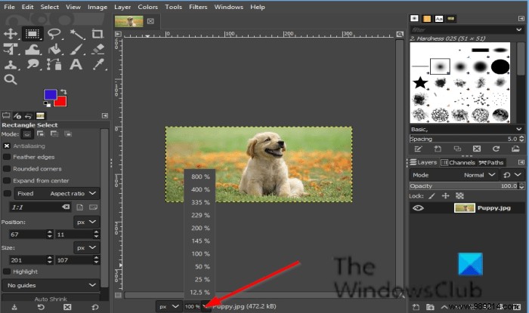Image resolution: width=529 pixels, height=313 pixels.
Task: Open the No guides dropdown
Action: click(x=51, y=285)
